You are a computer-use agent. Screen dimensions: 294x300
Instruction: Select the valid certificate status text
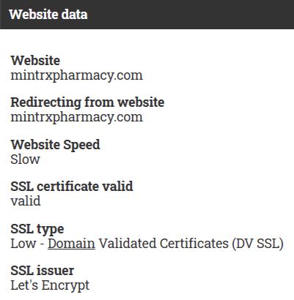coord(26,201)
